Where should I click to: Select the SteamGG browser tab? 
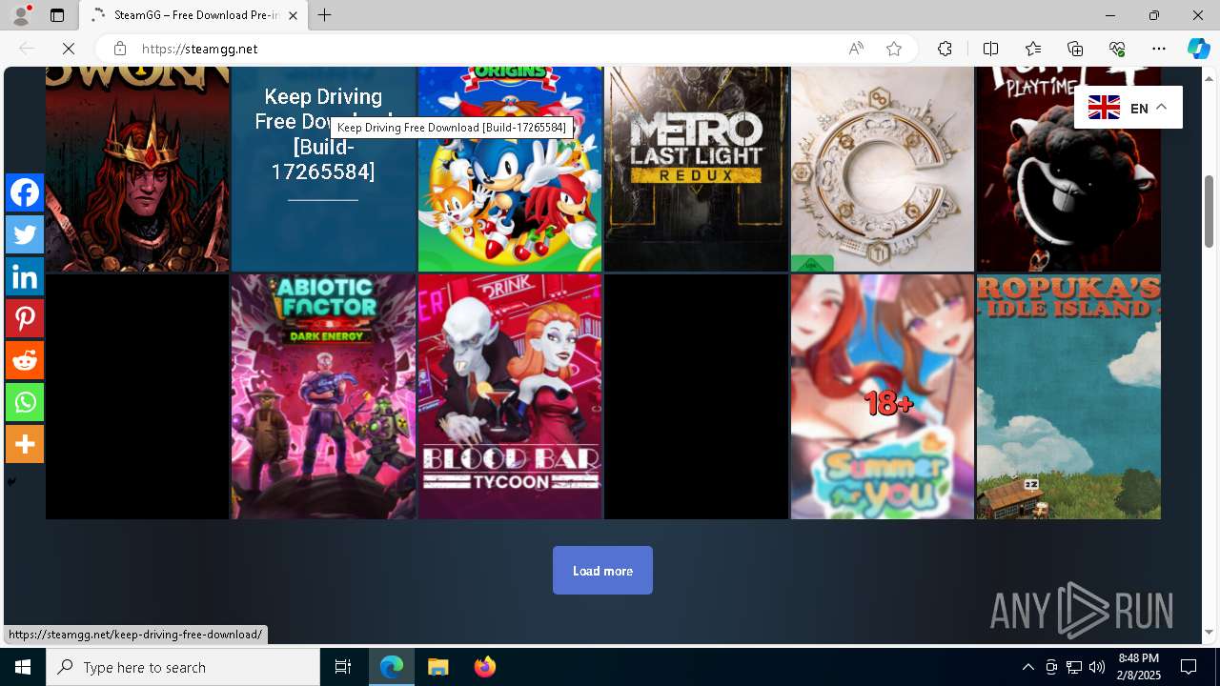point(193,15)
